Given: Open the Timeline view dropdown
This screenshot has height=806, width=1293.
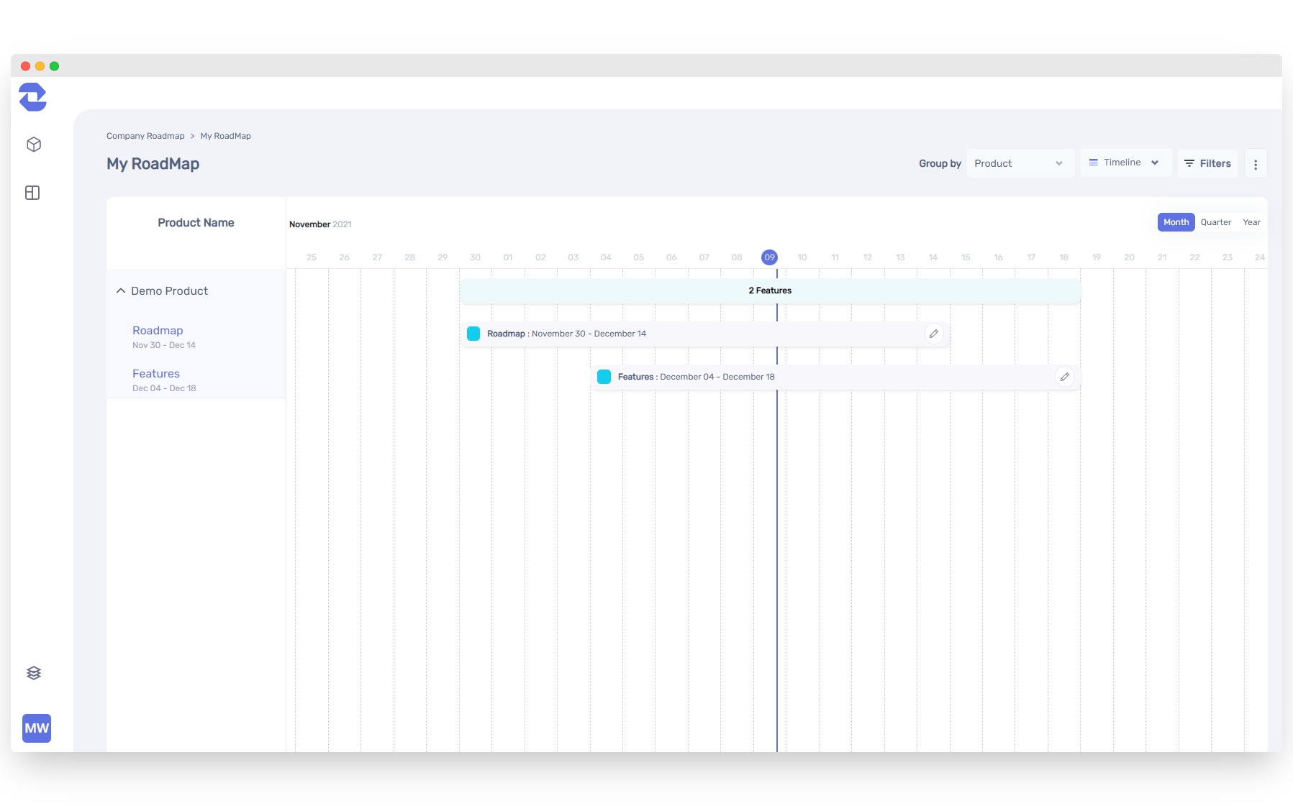Looking at the screenshot, I should pyautogui.click(x=1125, y=162).
